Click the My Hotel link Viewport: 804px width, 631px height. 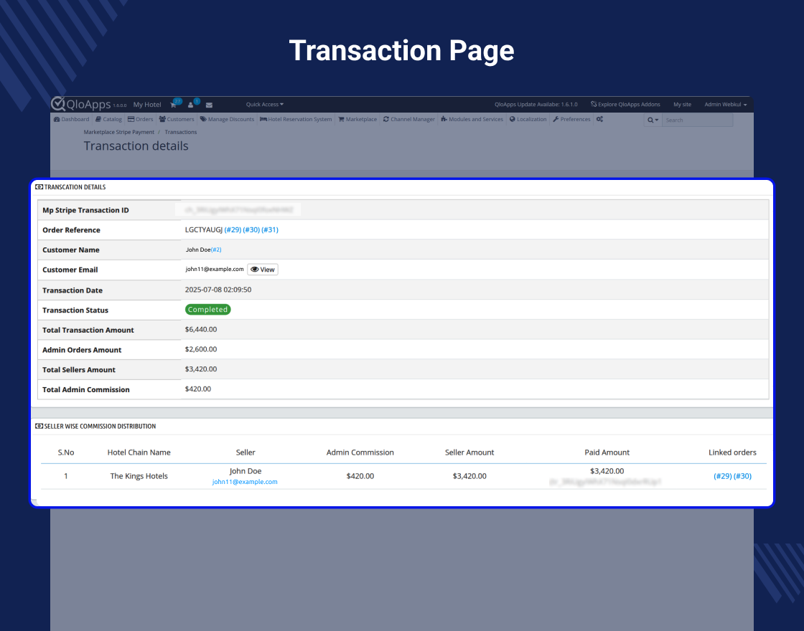(x=147, y=105)
